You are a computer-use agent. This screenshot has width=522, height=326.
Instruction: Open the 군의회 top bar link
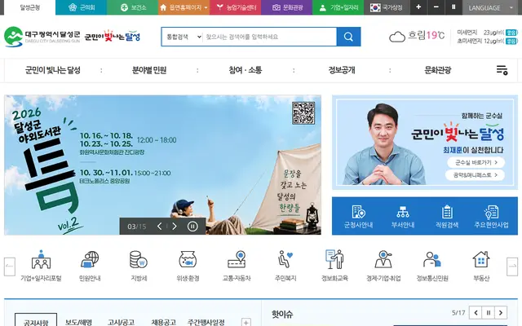pyautogui.click(x=82, y=7)
